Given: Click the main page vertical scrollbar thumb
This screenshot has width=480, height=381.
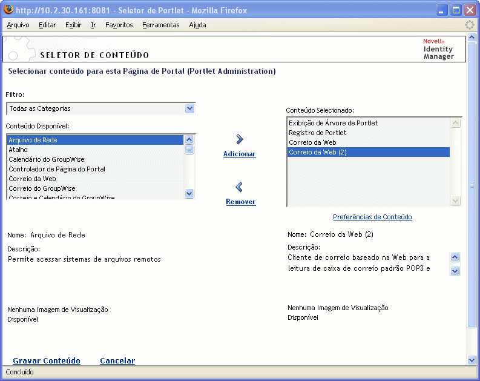Looking at the screenshot, I should pos(472,185).
